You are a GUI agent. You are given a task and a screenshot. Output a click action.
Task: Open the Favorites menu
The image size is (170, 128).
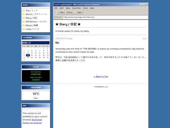pyautogui.click(x=76, y=8)
